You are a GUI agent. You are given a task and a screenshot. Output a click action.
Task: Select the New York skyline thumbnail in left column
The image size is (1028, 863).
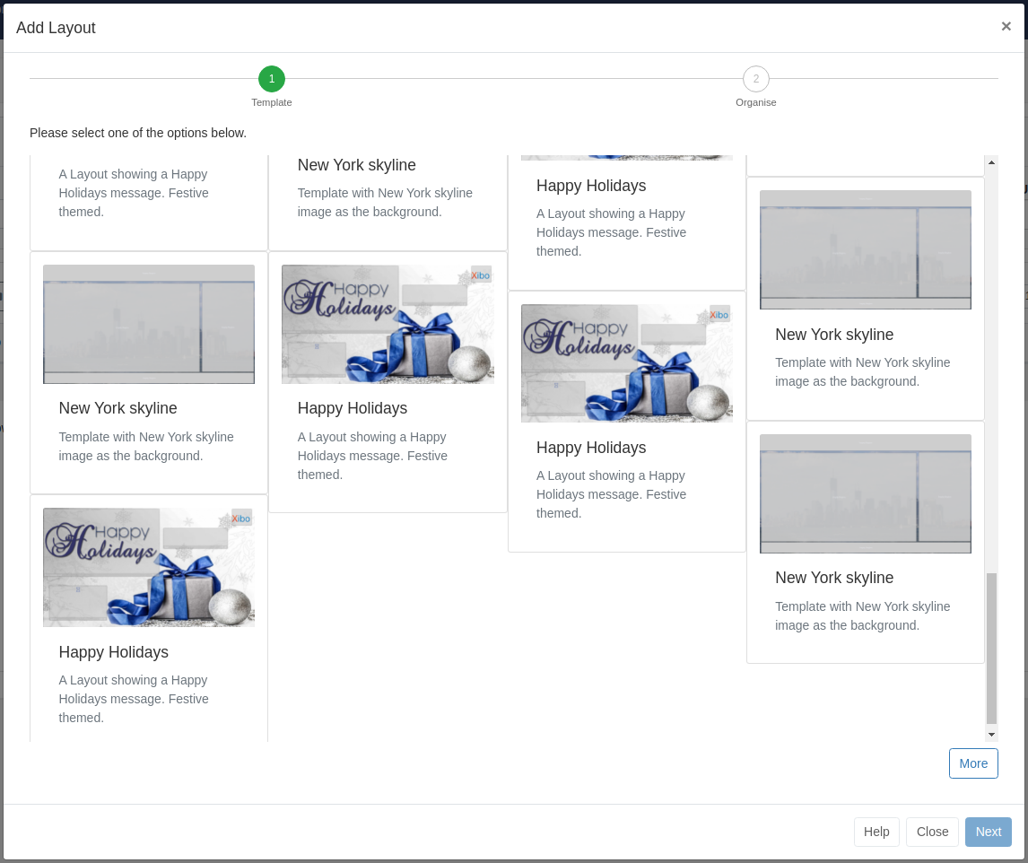pyautogui.click(x=149, y=324)
